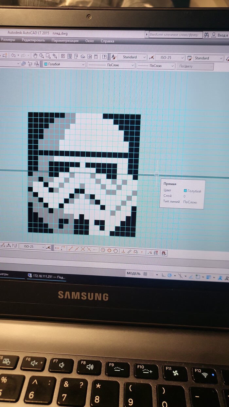Click the binoculars search icon
This screenshot has height=407, width=229.
point(206,35)
